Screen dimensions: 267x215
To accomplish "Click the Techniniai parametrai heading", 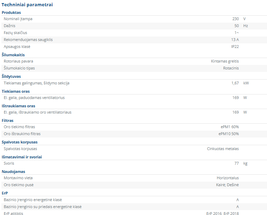I will point(27,5).
